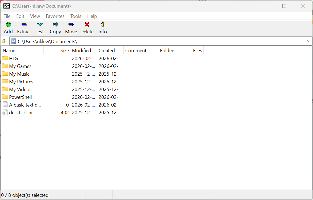This screenshot has width=313, height=200.
Task: Click the My Music folder icon
Action: click(x=5, y=74)
